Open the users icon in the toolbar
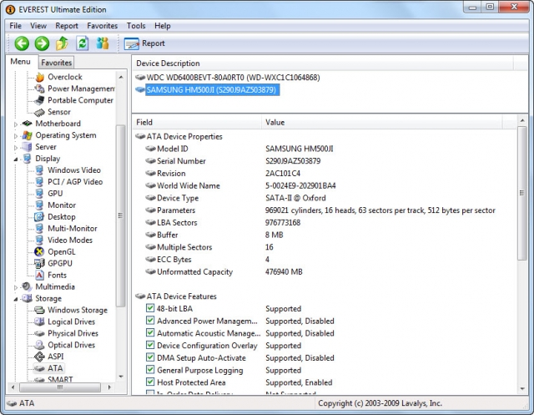Image resolution: width=534 pixels, height=415 pixels. [x=102, y=43]
